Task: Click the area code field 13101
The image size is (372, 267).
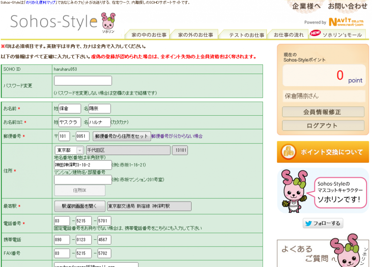Action: (x=180, y=150)
